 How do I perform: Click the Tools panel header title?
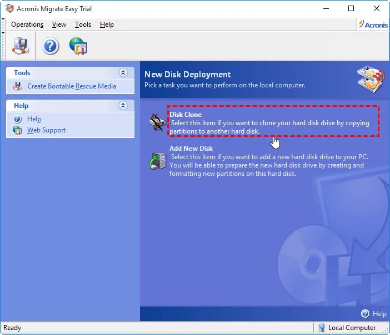pos(22,73)
